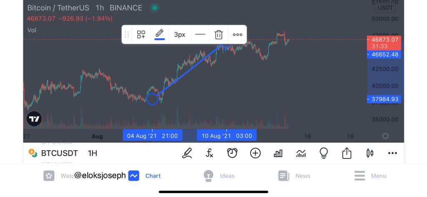The width and height of the screenshot is (427, 197).
Task: Open the fx indicators menu
Action: pyautogui.click(x=209, y=153)
